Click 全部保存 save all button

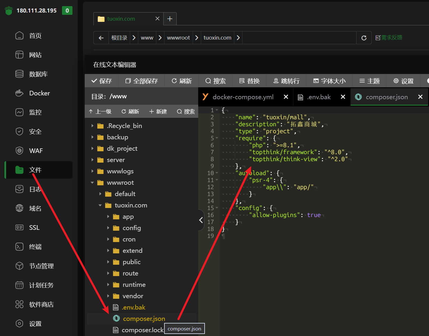142,81
